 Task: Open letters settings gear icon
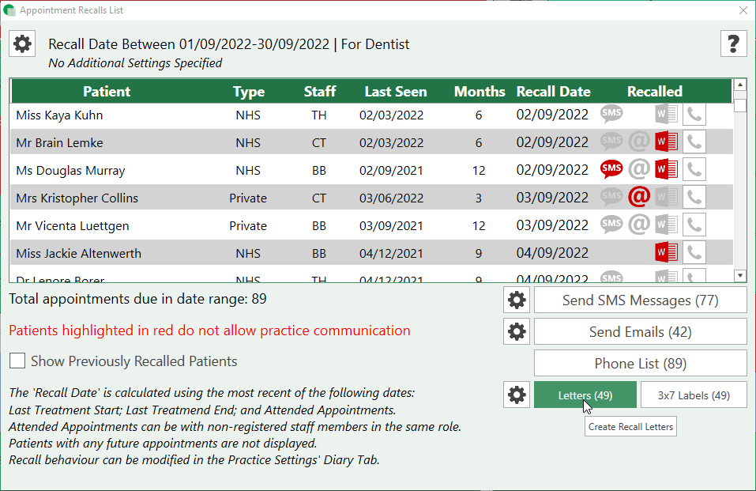click(517, 395)
